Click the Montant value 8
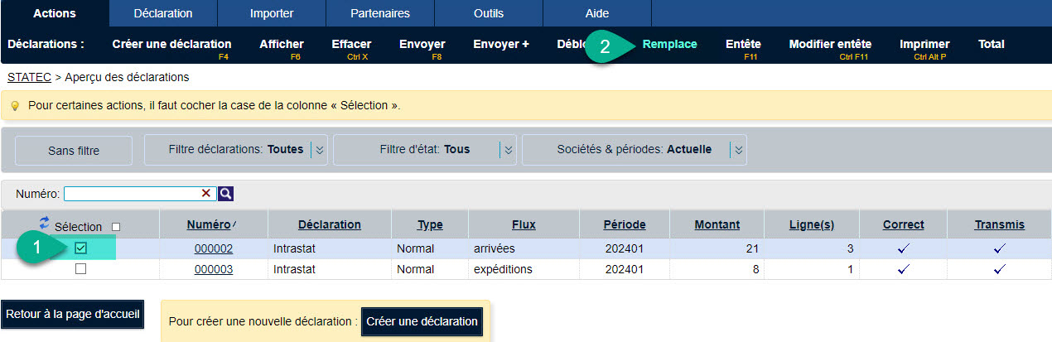Screen dimensions: 1052x342 757,269
